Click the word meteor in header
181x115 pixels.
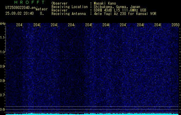(x=42, y=9)
